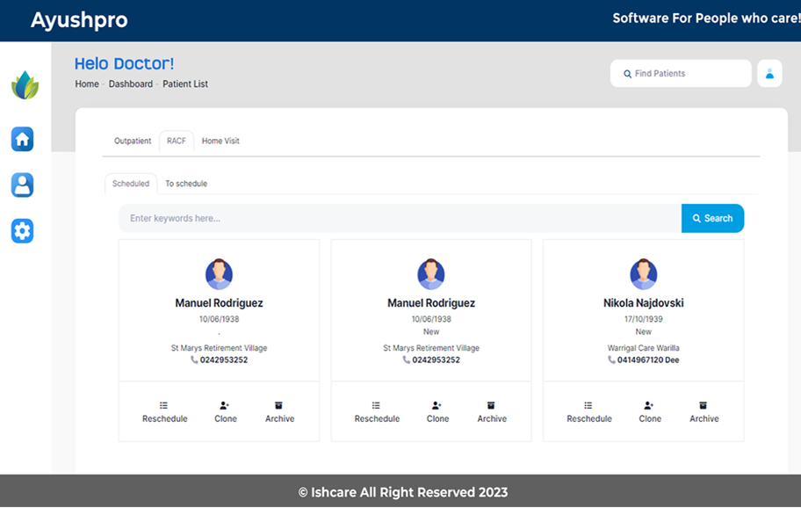Open the patient profile sidebar icon
Screen dimensions: 801x508
(x=22, y=185)
